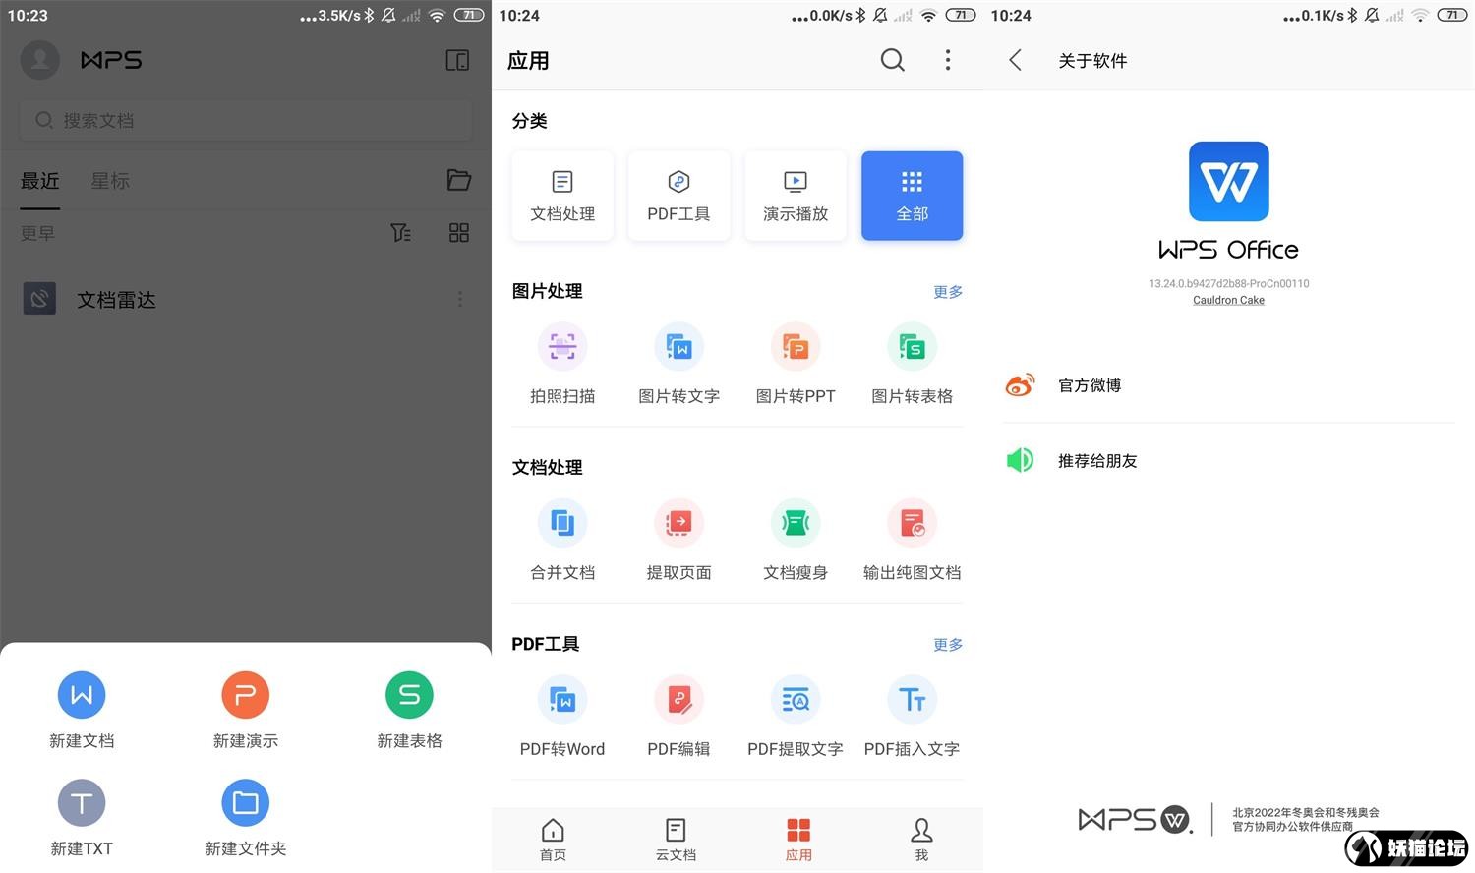Create a new document with 新建文档

[x=82, y=711]
